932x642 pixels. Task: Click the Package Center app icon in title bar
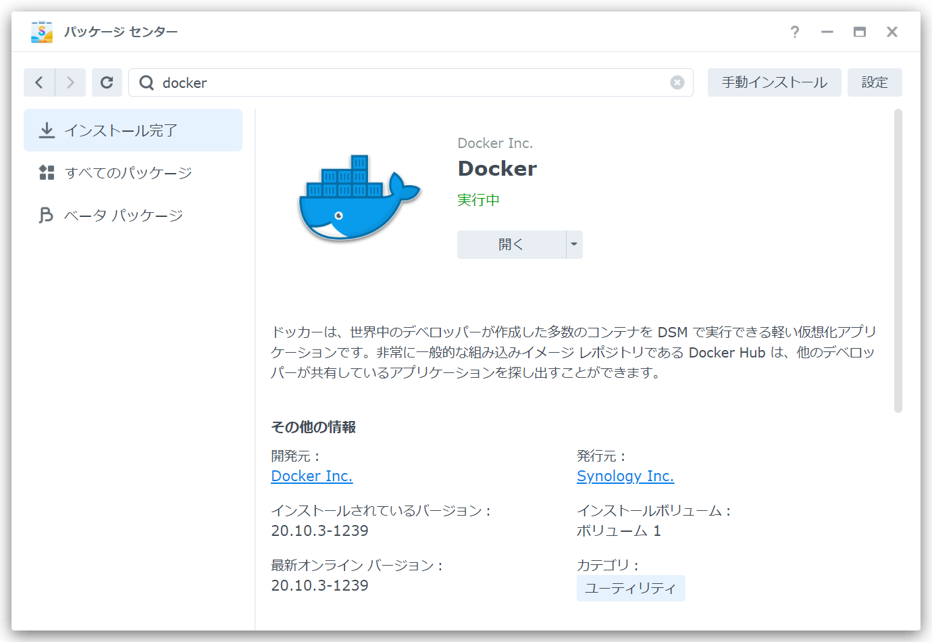pos(42,32)
